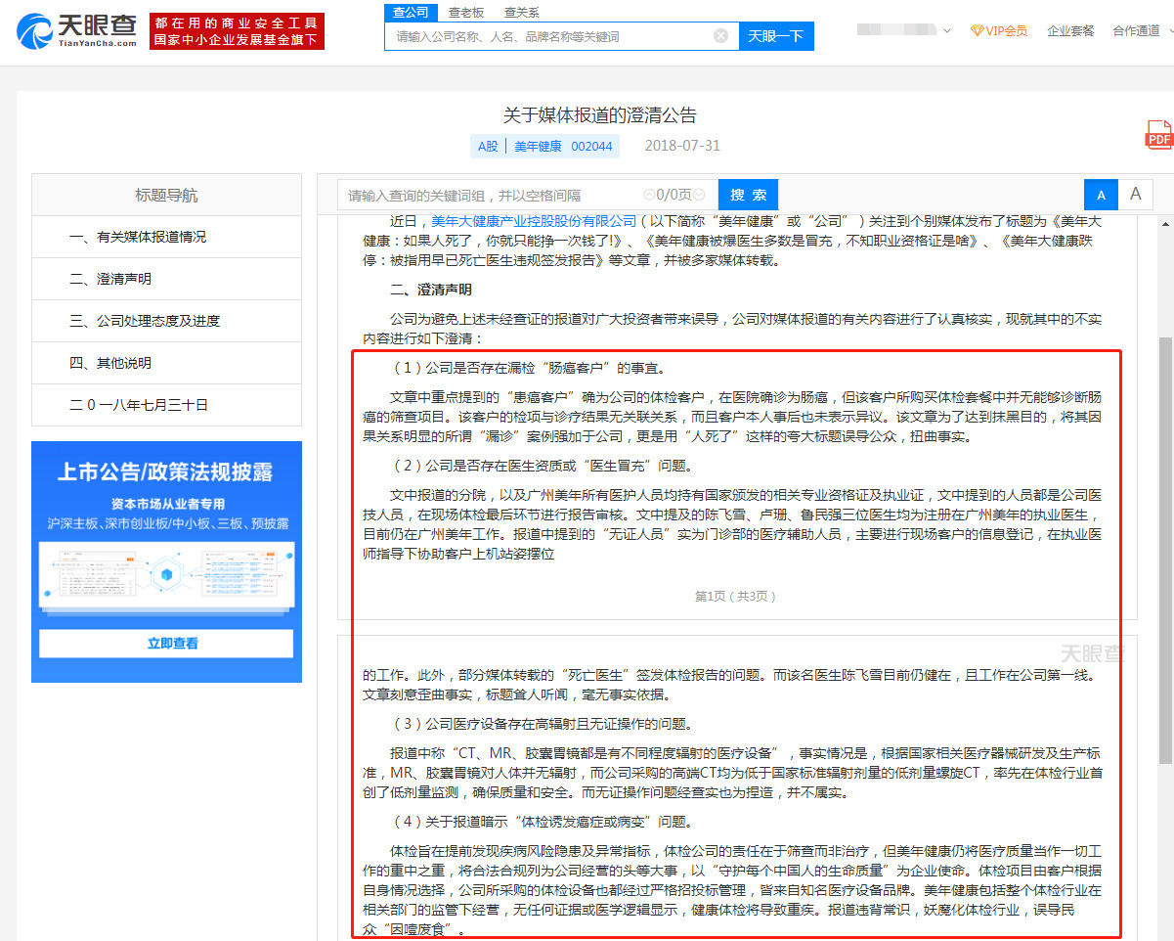Click the title 关于媒体报道的澄清公告
The image size is (1174, 941).
click(600, 115)
